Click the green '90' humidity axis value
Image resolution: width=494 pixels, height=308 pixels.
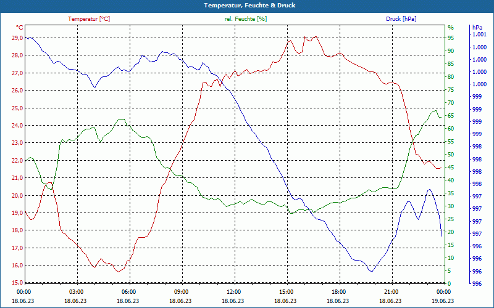(x=451, y=51)
